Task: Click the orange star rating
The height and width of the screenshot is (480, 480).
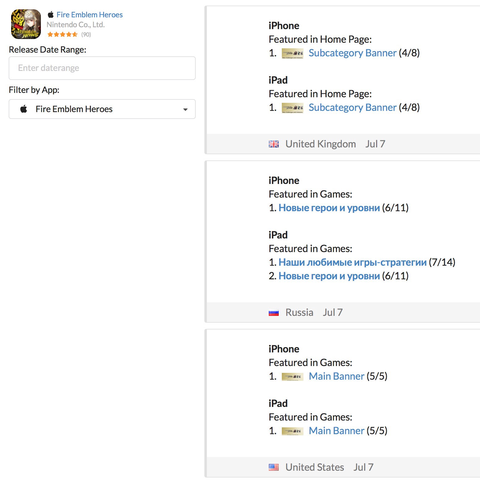Action: point(62,34)
